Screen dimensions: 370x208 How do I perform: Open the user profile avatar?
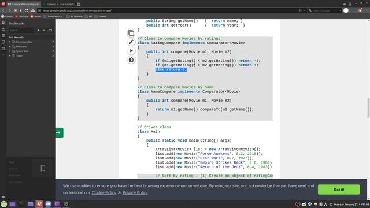(346, 10)
